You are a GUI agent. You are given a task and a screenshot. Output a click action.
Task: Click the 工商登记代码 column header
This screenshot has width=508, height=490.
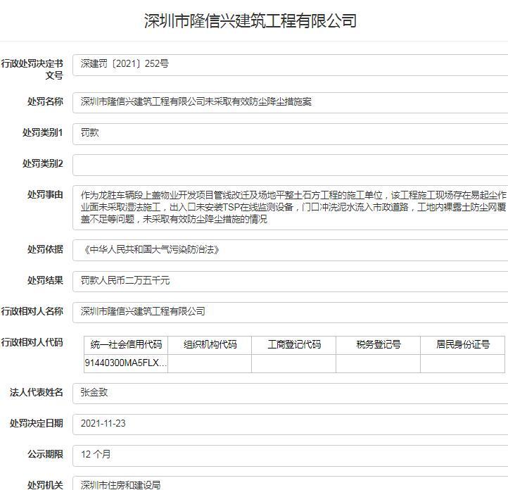(x=294, y=345)
